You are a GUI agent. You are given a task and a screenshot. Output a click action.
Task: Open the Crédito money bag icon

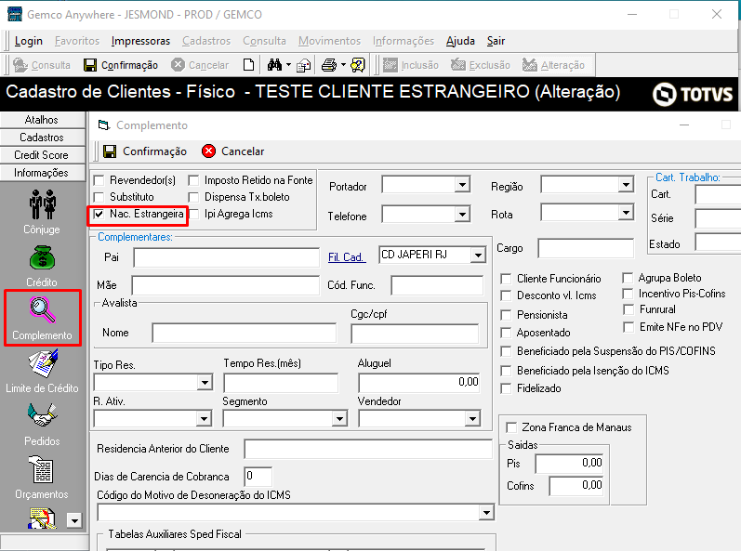click(42, 258)
